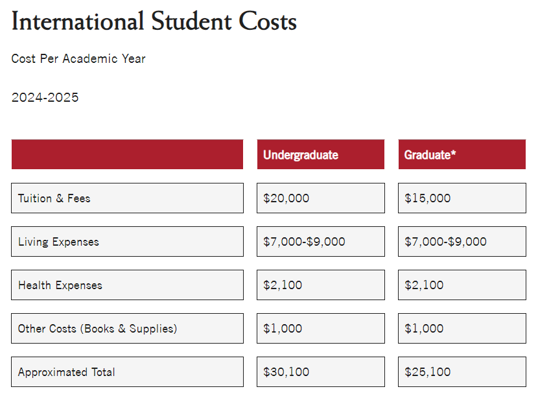Viewport: 538px width, 400px height.
Task: Click the Graduate health expenses $2,100 cell
Action: coord(424,285)
